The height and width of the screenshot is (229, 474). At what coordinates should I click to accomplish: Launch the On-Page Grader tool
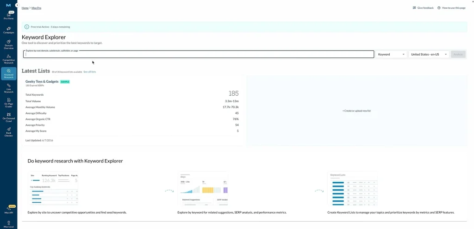[x=8, y=103]
